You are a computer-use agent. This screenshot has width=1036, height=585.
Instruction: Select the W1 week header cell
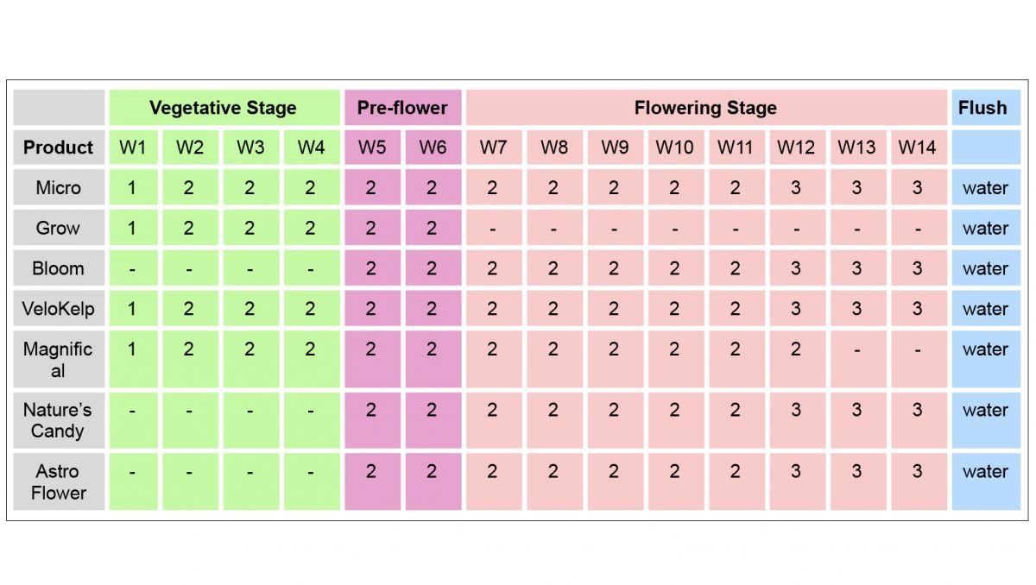[x=132, y=148]
